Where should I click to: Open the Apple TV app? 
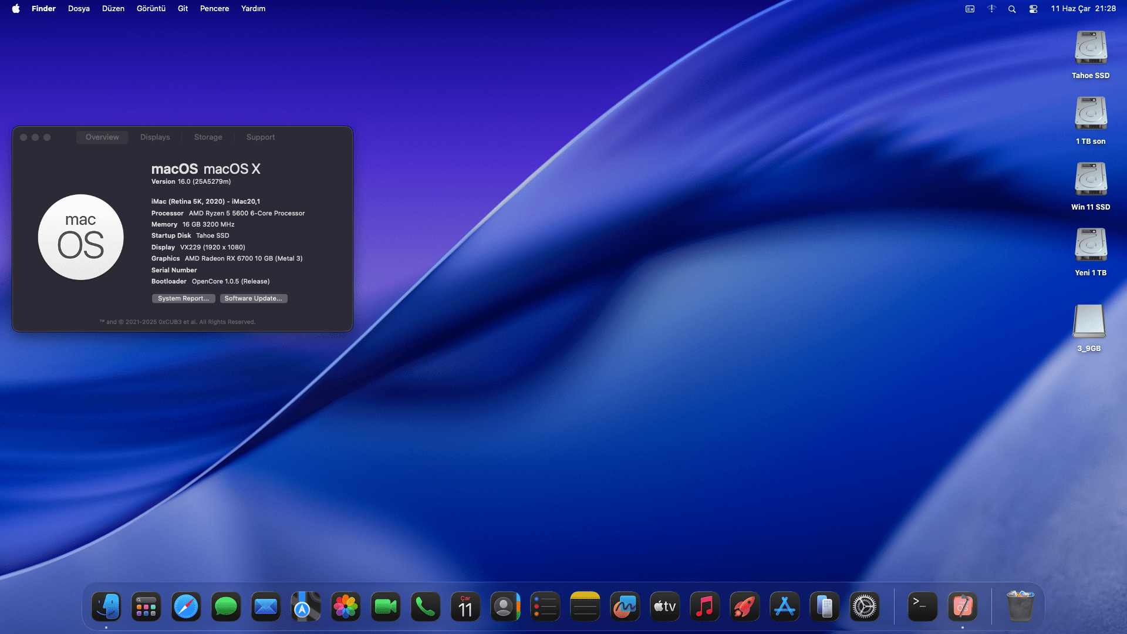click(665, 606)
